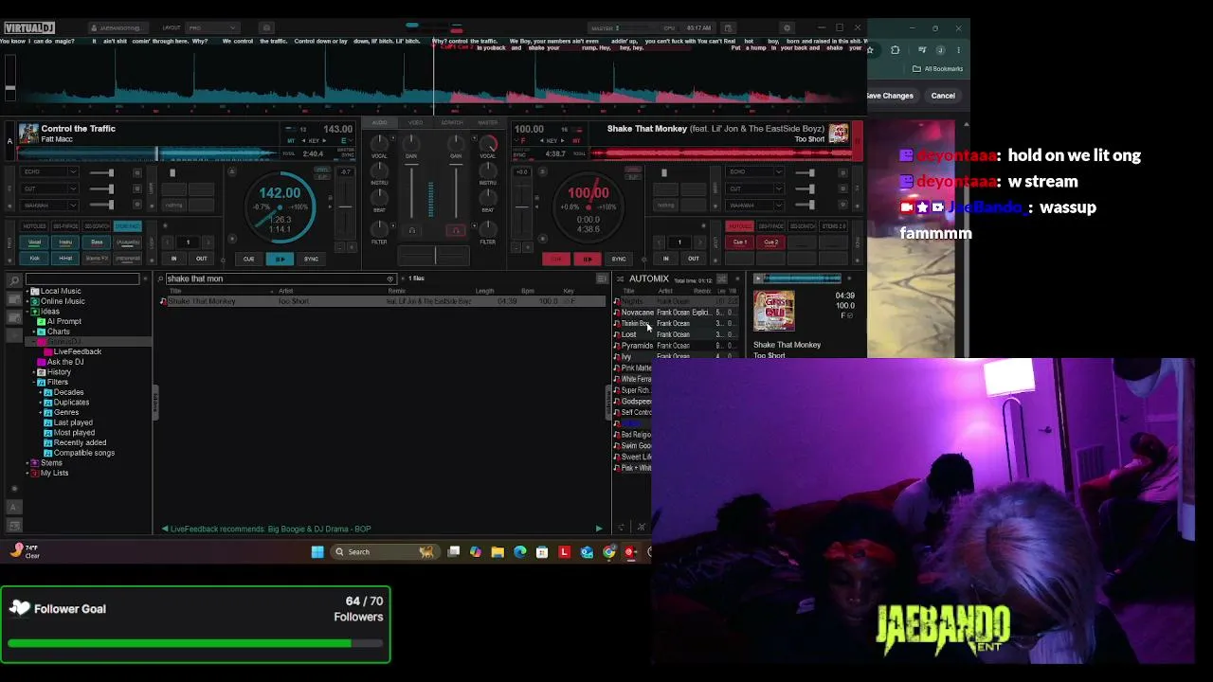Click the deck B album art thumbnail
1213x682 pixels.
(838, 134)
